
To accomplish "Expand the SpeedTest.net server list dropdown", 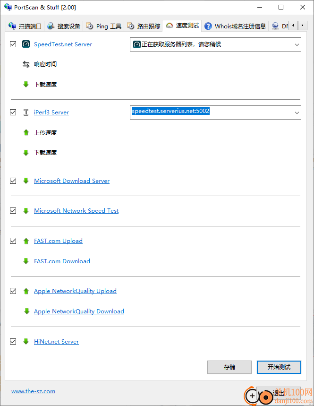I will tap(297, 44).
